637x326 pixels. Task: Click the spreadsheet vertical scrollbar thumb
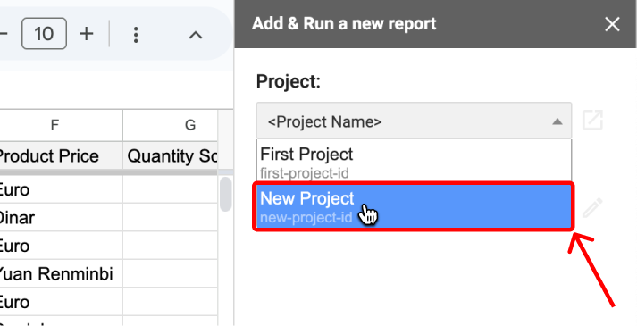click(226, 194)
